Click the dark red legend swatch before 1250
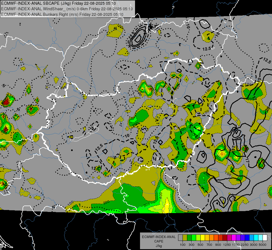 [x=225, y=237]
